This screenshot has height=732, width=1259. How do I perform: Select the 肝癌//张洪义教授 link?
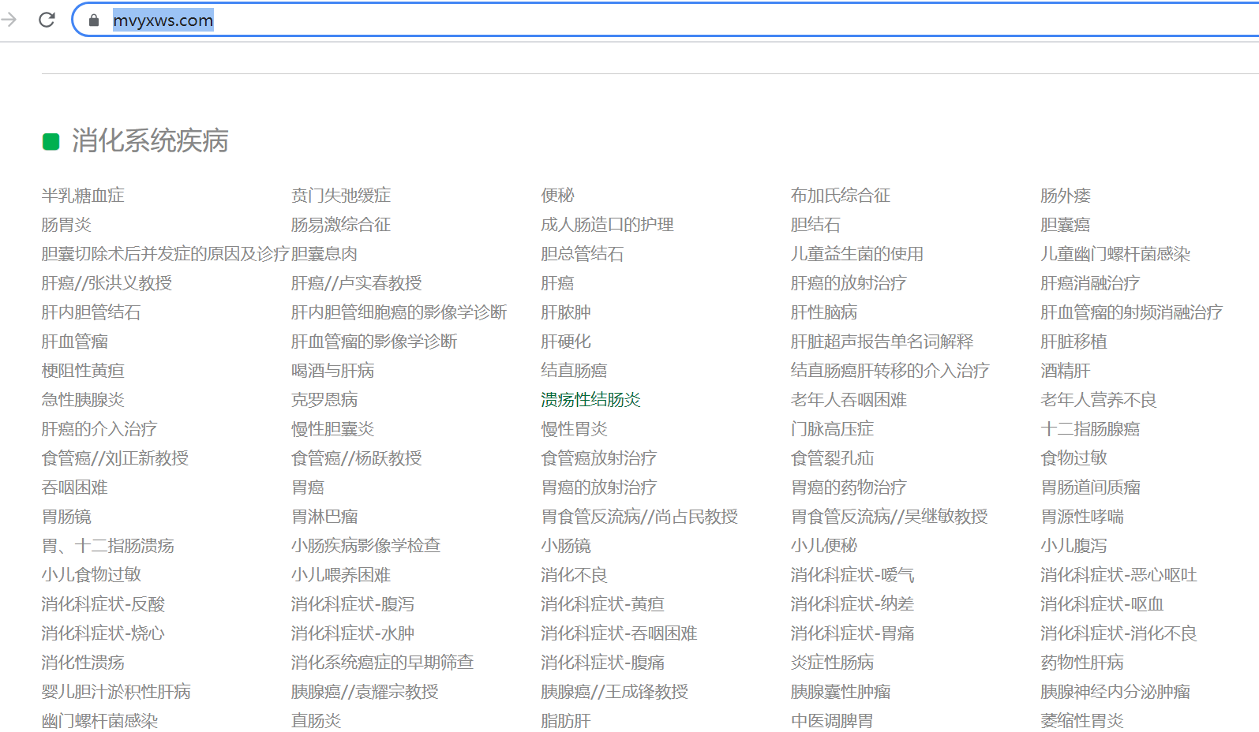(107, 283)
